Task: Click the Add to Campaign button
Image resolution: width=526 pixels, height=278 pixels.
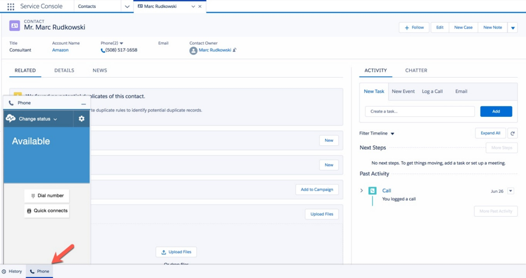Action: (317, 189)
